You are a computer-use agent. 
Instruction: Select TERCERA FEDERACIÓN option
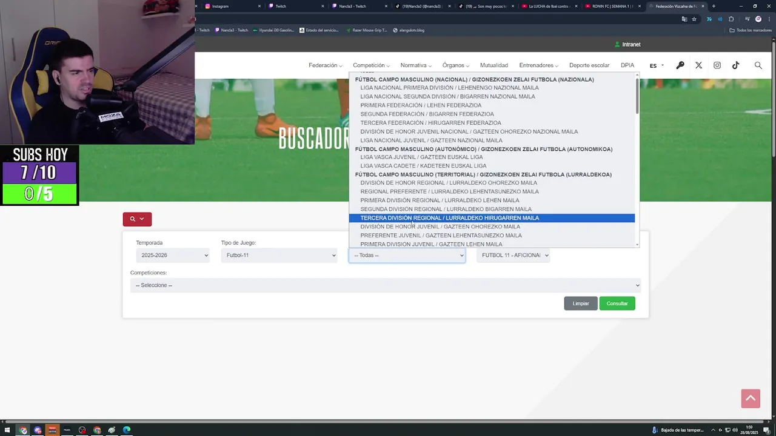pos(492,123)
